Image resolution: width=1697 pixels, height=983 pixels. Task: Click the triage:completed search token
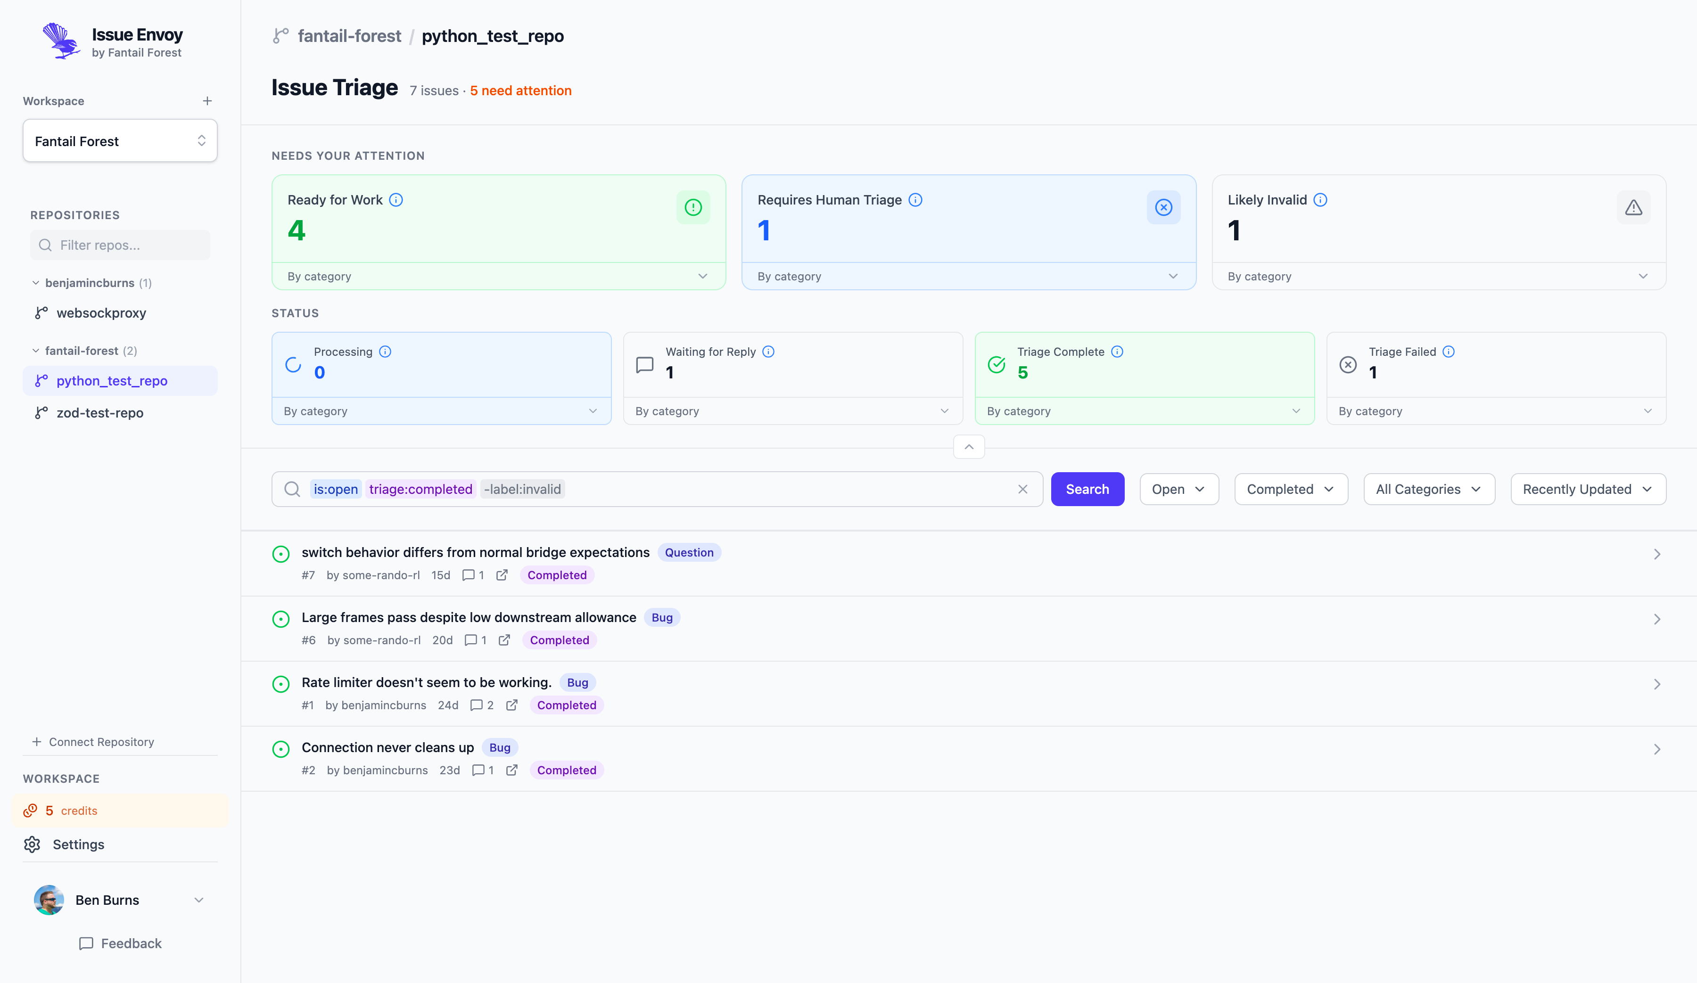pyautogui.click(x=421, y=490)
